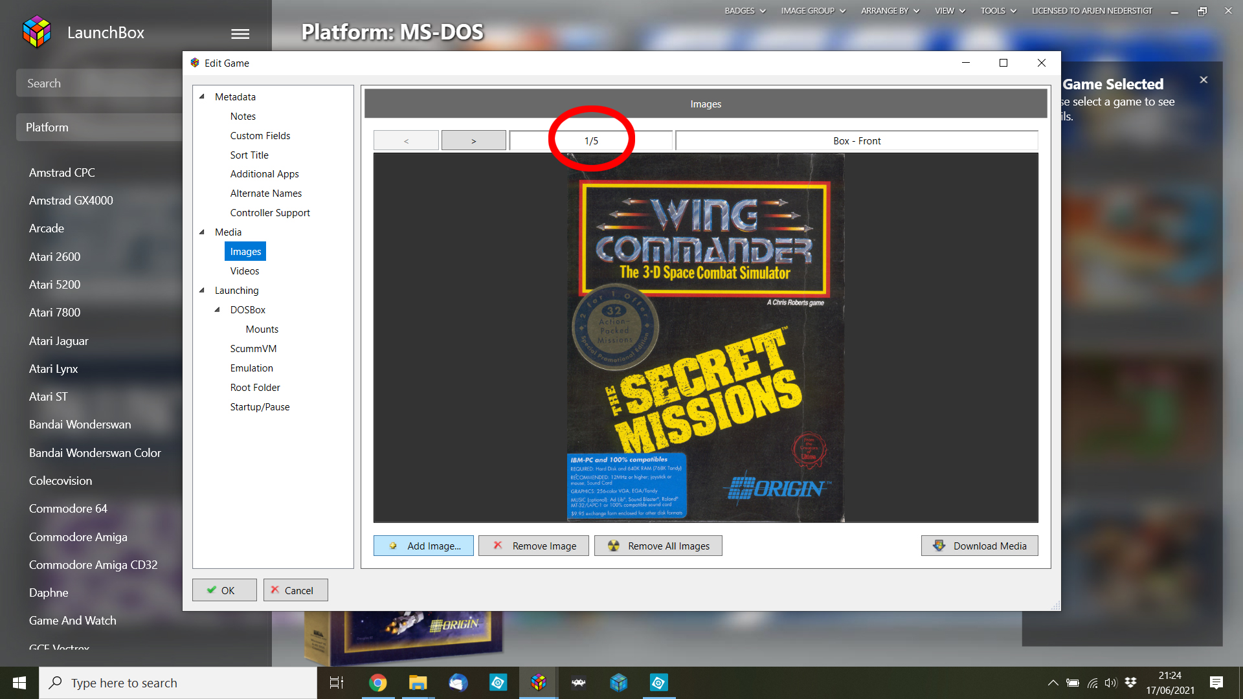1243x699 pixels.
Task: Click the Windows Start button
Action: (x=19, y=683)
